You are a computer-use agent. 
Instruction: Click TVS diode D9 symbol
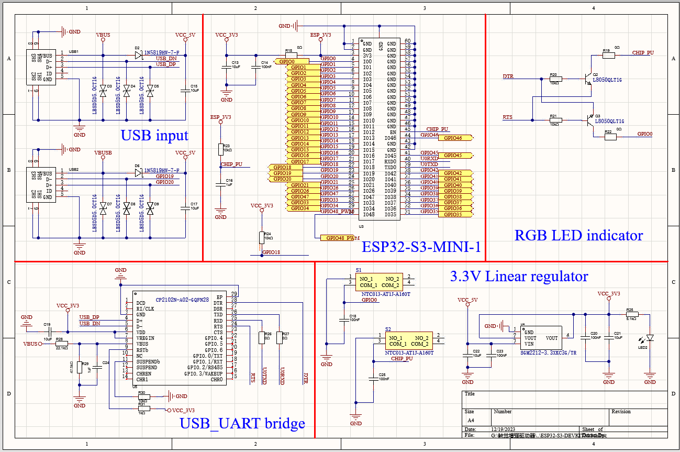pyautogui.click(x=150, y=208)
